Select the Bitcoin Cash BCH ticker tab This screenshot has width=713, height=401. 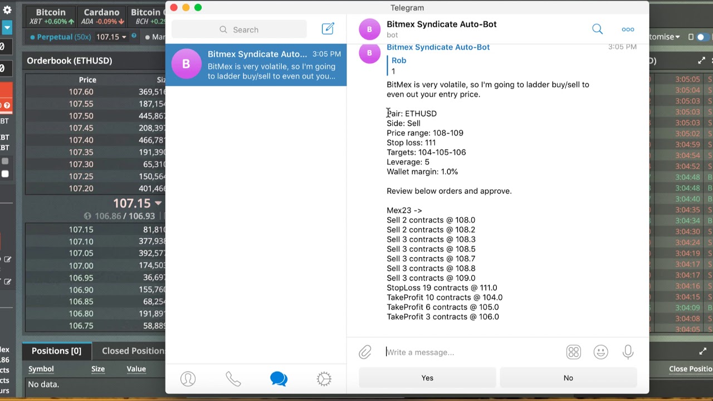147,16
